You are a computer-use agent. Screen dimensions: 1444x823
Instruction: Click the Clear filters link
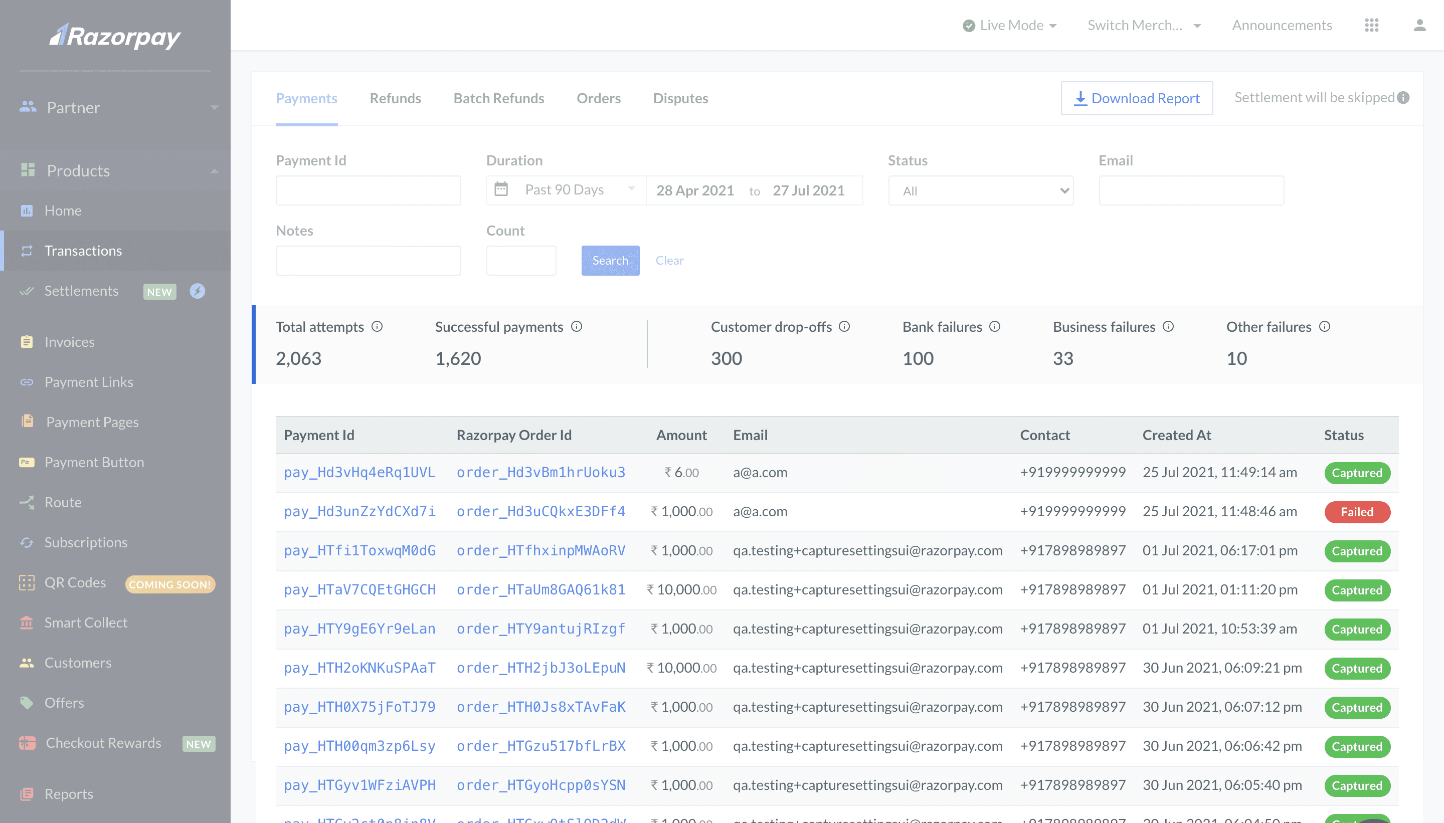669,261
